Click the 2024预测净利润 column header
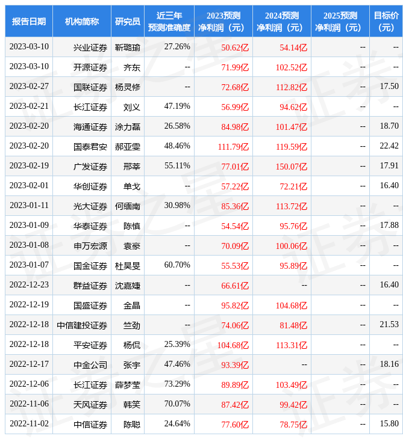The height and width of the screenshot is (439, 403). tap(282, 22)
